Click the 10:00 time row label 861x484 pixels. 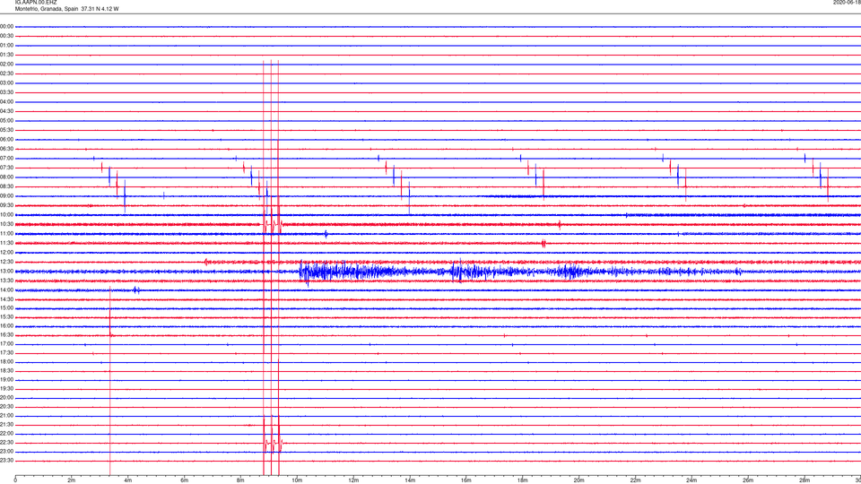[7, 214]
